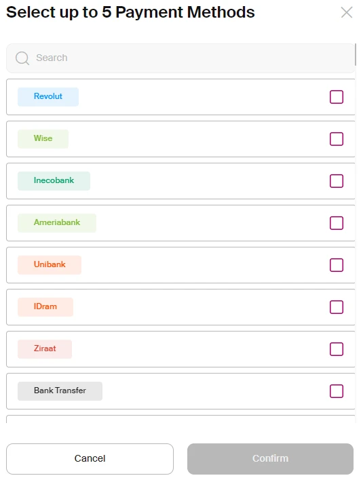The height and width of the screenshot is (480, 361).
Task: Tick the Bank Transfer checkbox
Action: tap(336, 391)
